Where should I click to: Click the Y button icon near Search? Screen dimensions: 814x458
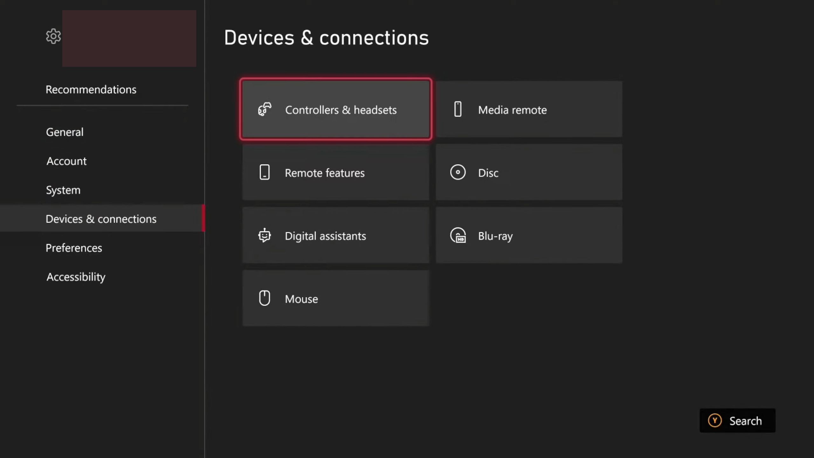pyautogui.click(x=715, y=421)
